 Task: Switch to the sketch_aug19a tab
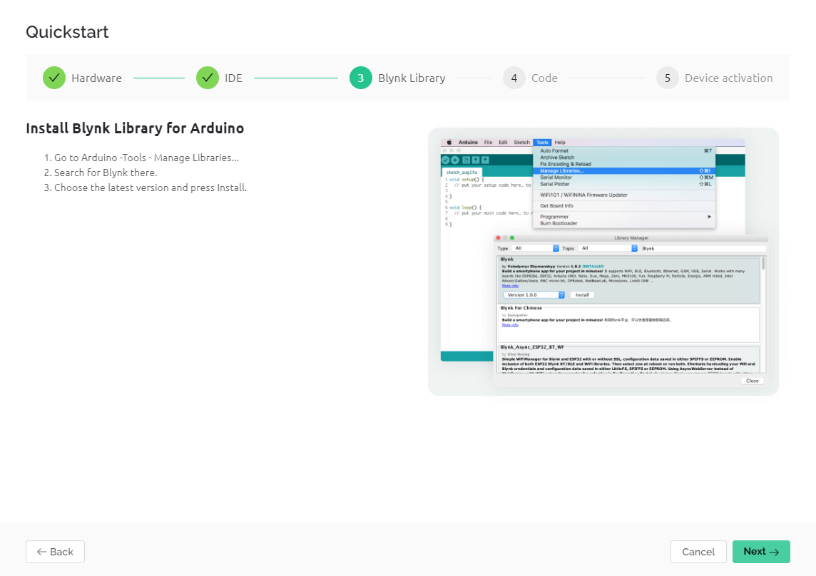461,173
